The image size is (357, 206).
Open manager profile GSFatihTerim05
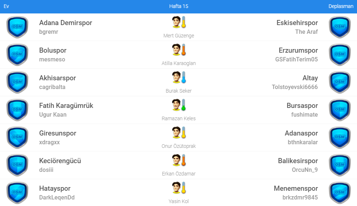click(x=296, y=59)
